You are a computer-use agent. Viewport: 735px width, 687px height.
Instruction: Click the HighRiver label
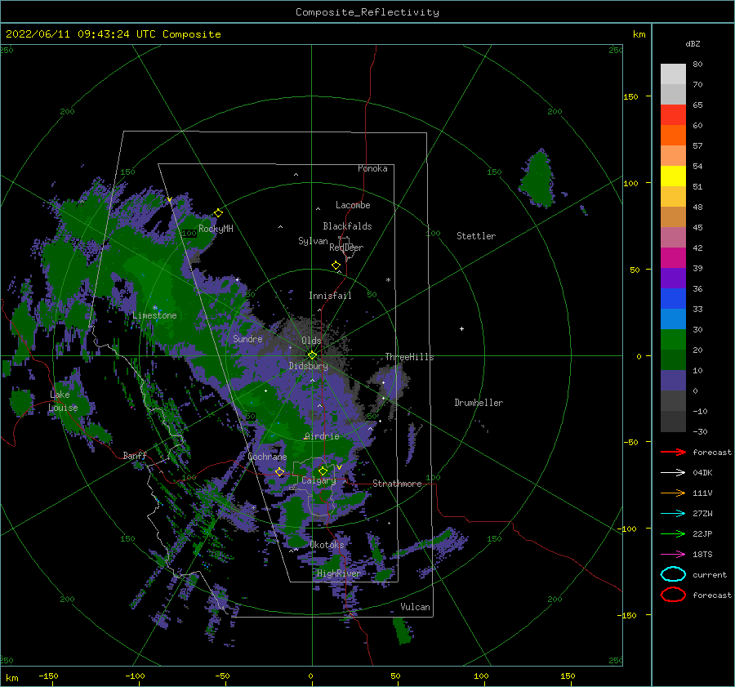(339, 573)
